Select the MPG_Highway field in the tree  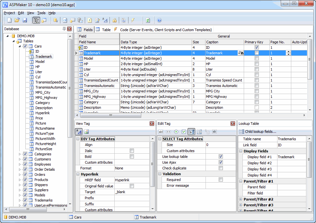click(x=46, y=98)
